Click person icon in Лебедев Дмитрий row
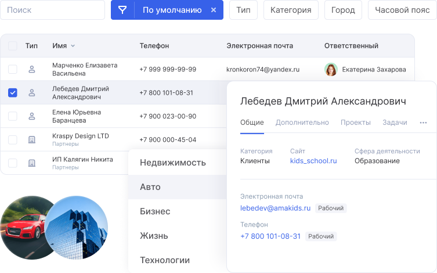Screen dimensions: 437x273 click(32, 92)
